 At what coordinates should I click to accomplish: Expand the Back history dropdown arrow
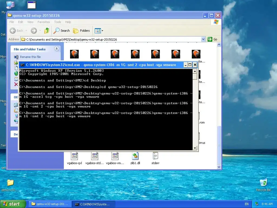tap(26, 31)
